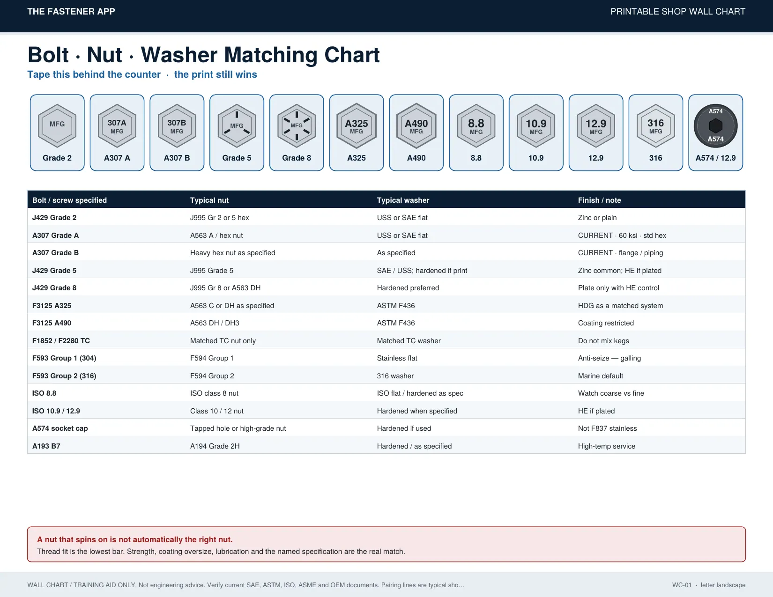The height and width of the screenshot is (597, 773).
Task: Click 'Matched TC washer' cell
Action: coord(409,341)
